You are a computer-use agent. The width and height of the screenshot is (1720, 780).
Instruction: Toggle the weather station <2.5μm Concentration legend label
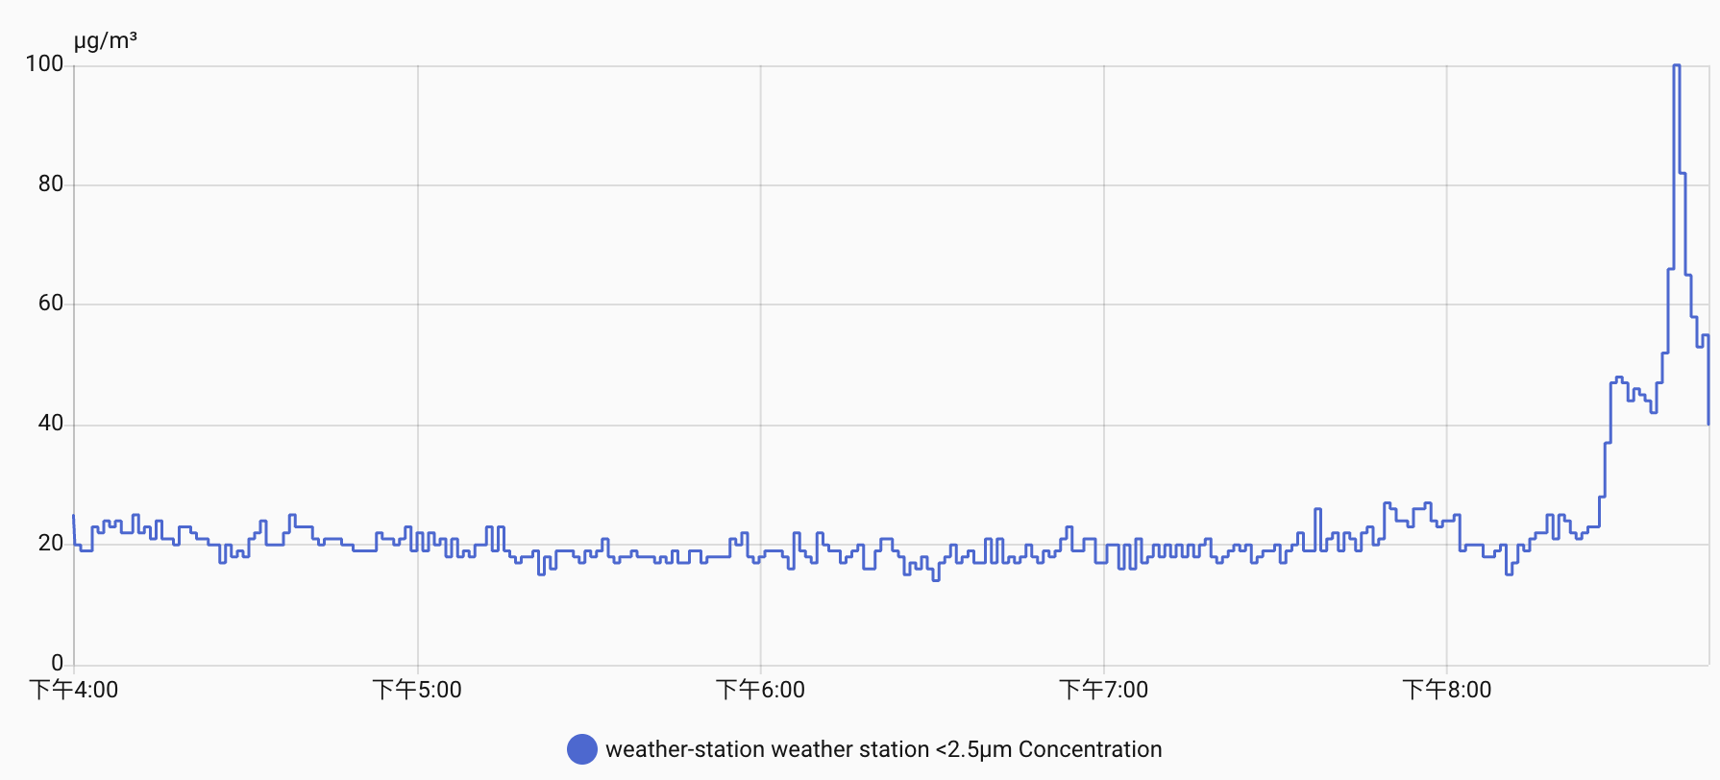883,749
